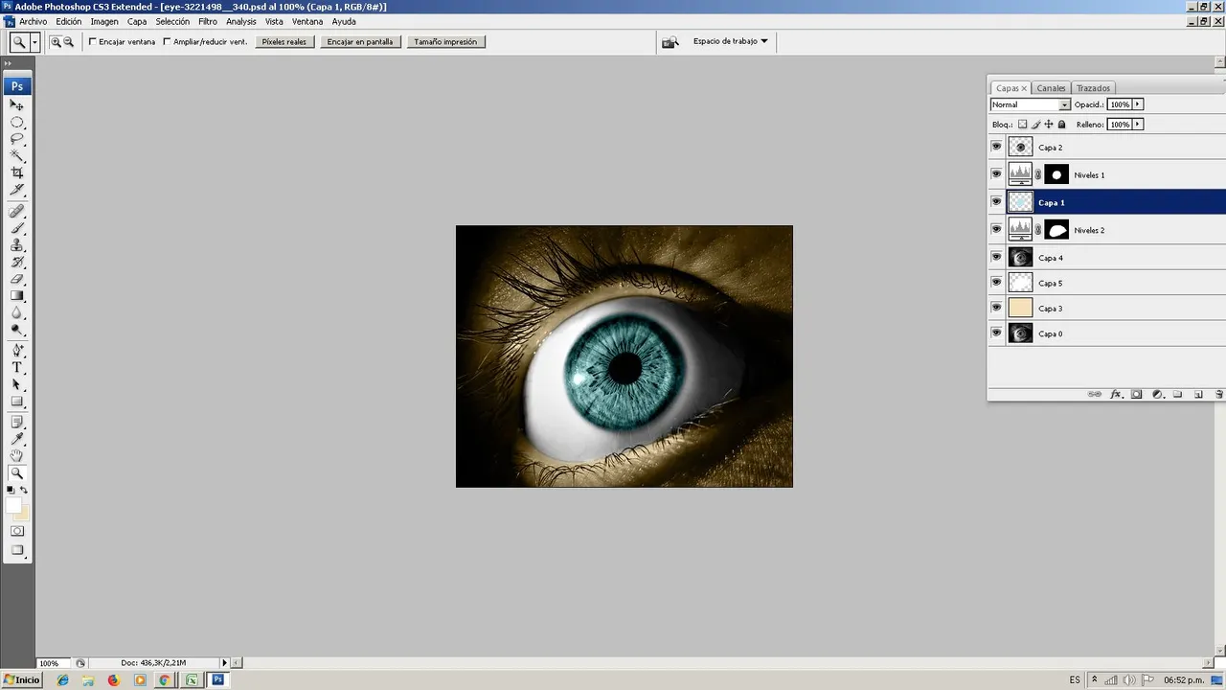Viewport: 1226px width, 690px height.
Task: Toggle lock position
Action: (1049, 125)
